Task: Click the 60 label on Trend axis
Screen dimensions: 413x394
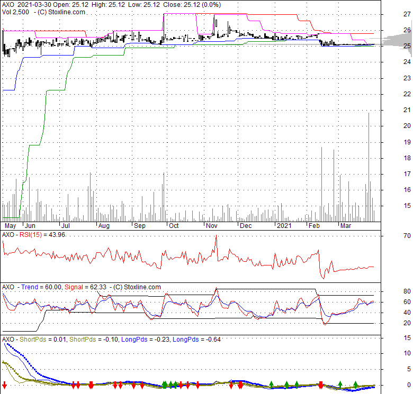Action: coord(407,302)
